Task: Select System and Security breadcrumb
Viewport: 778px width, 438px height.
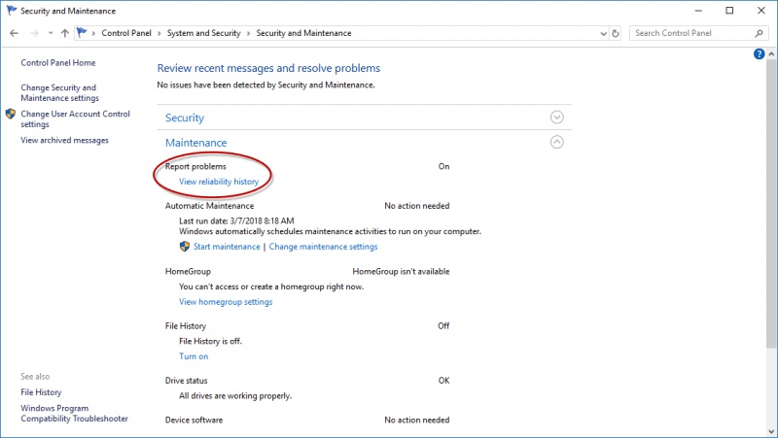Action: point(203,33)
